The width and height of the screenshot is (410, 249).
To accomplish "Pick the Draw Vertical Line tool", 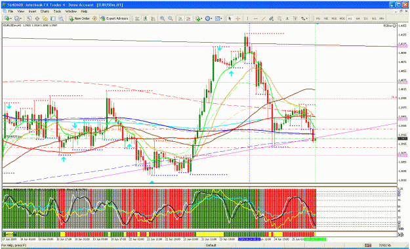I will (248, 18).
